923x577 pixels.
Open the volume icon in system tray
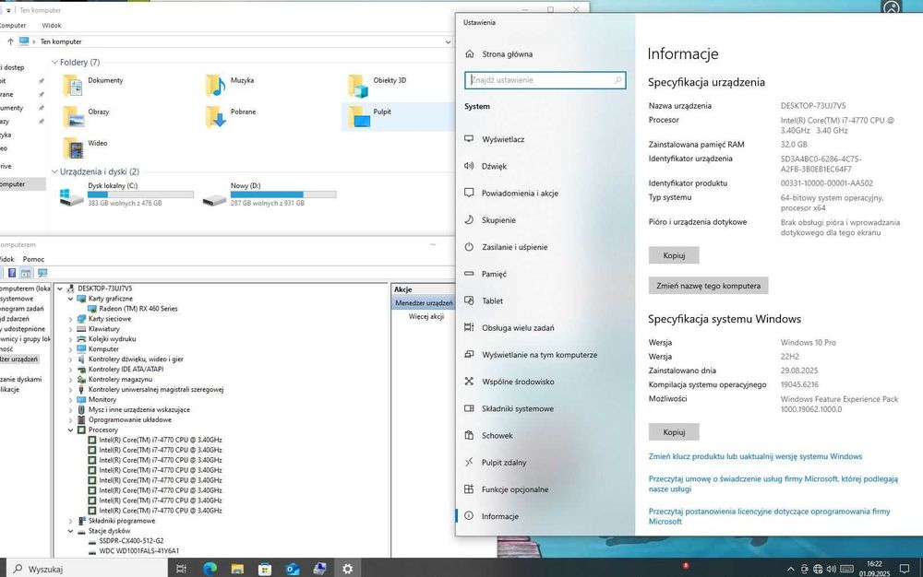[x=832, y=569]
